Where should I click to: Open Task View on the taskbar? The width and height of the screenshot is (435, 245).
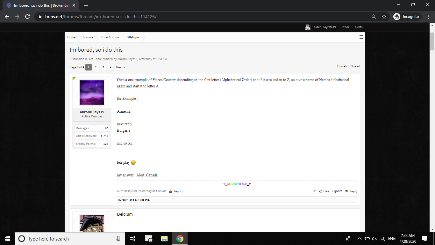click(x=132, y=239)
